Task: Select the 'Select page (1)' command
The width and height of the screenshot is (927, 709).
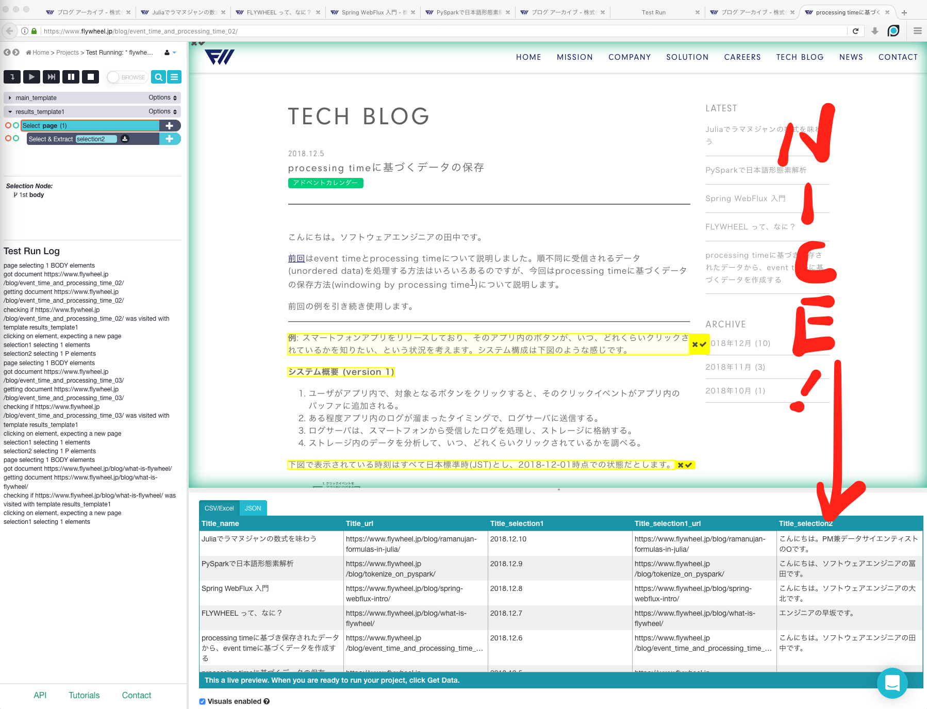Action: (90, 126)
